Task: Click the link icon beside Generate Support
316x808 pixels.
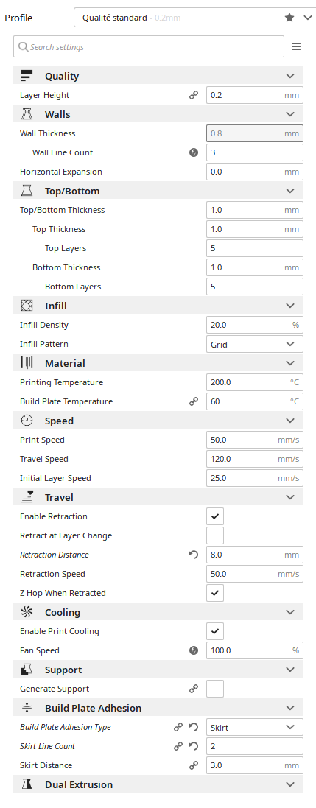Action: pyautogui.click(x=194, y=689)
